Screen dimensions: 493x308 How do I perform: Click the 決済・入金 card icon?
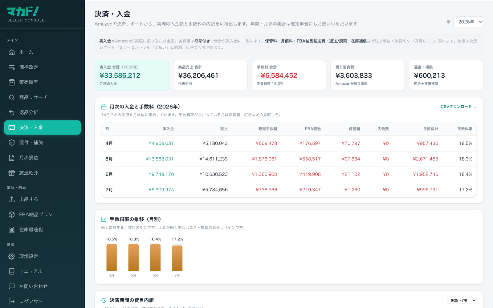coord(12,128)
